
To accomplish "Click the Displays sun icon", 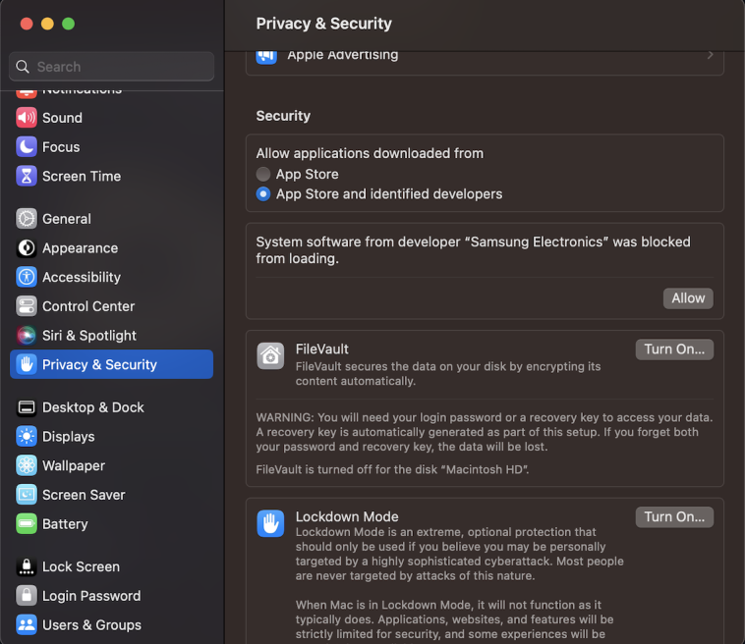I will [x=27, y=437].
